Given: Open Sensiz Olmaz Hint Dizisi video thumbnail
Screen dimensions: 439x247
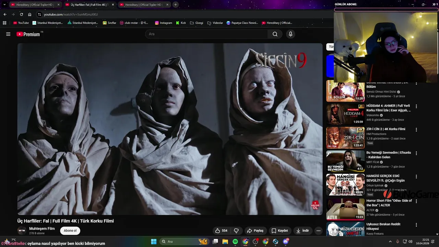Looking at the screenshot, I should [345, 91].
